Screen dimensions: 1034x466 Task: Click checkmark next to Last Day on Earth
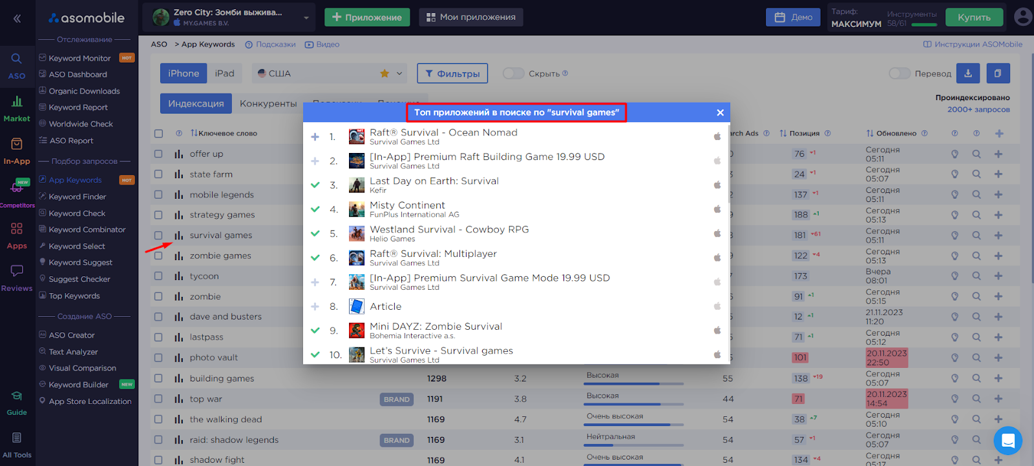pyautogui.click(x=315, y=185)
